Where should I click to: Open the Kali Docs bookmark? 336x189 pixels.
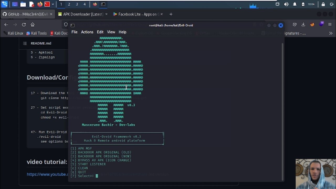click(59, 33)
